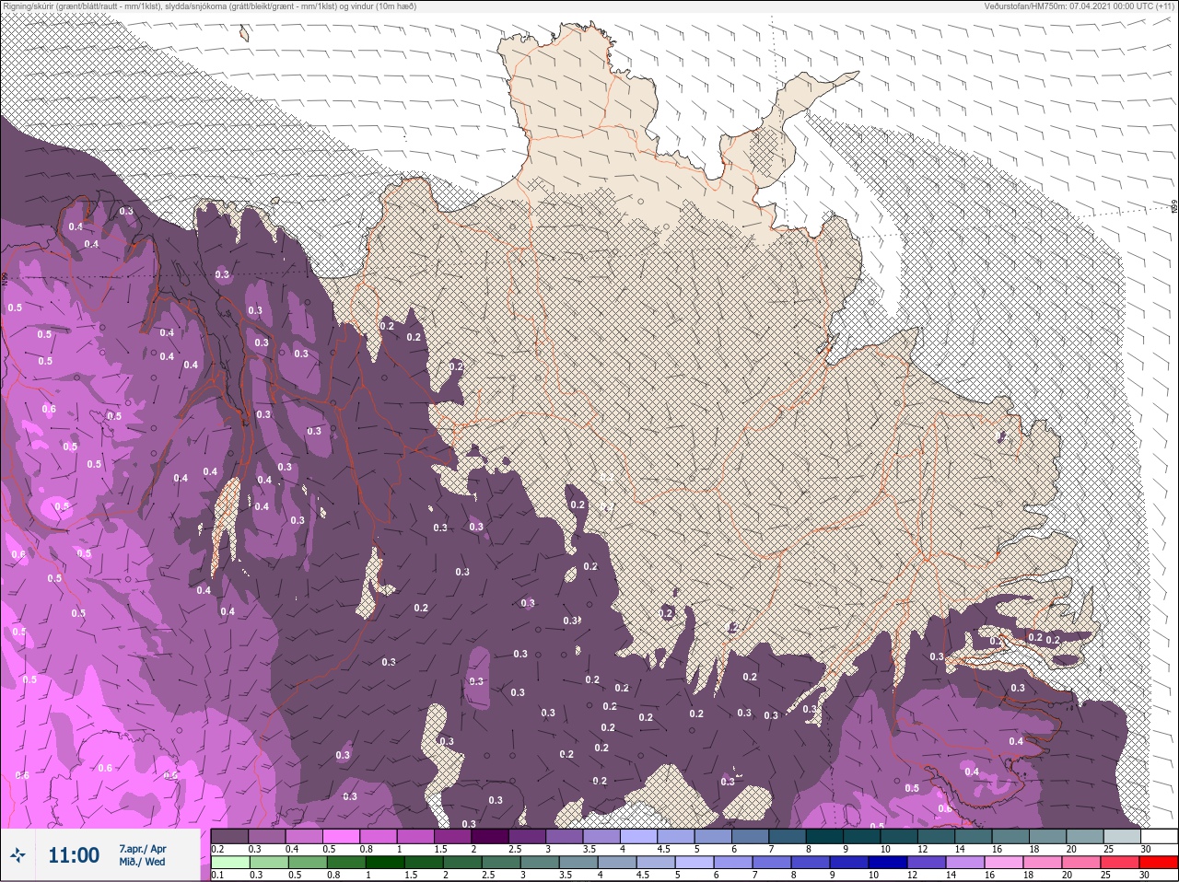
Task: Pick lower legend blue swatch starting at 7
Action: (772, 863)
